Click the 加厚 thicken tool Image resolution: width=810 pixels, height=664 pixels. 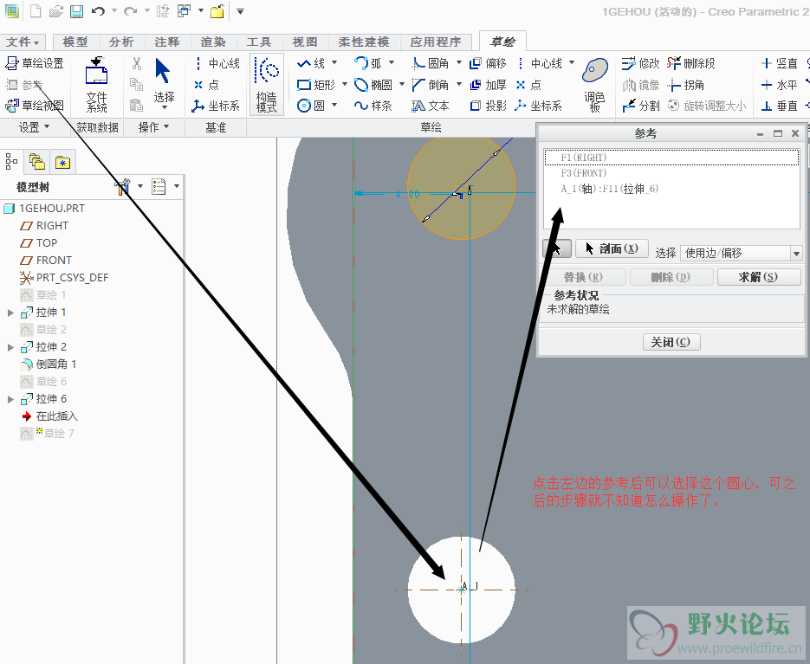point(489,85)
